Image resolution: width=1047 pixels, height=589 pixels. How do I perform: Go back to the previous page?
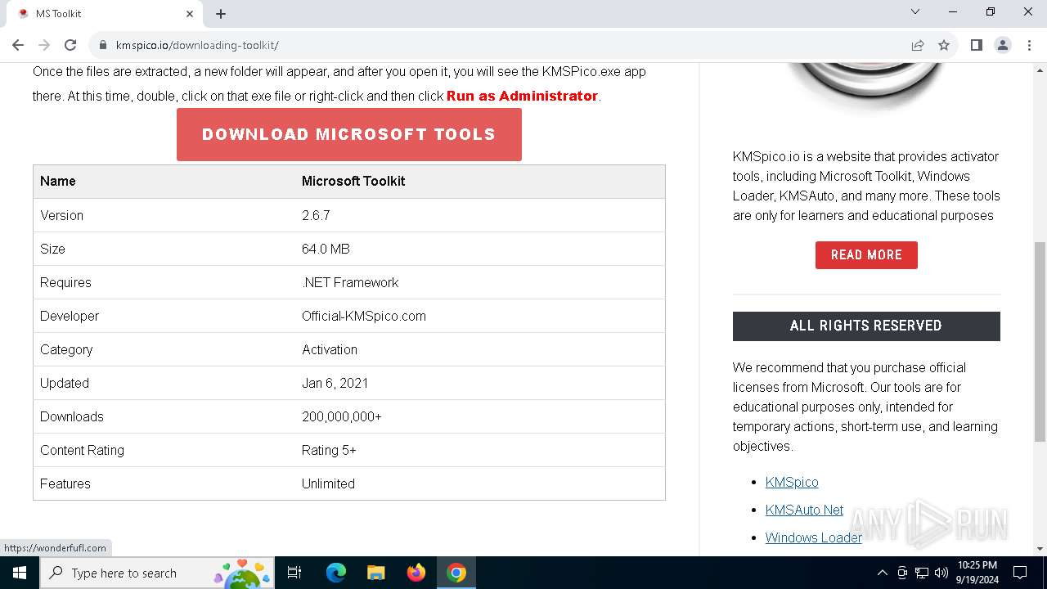18,45
